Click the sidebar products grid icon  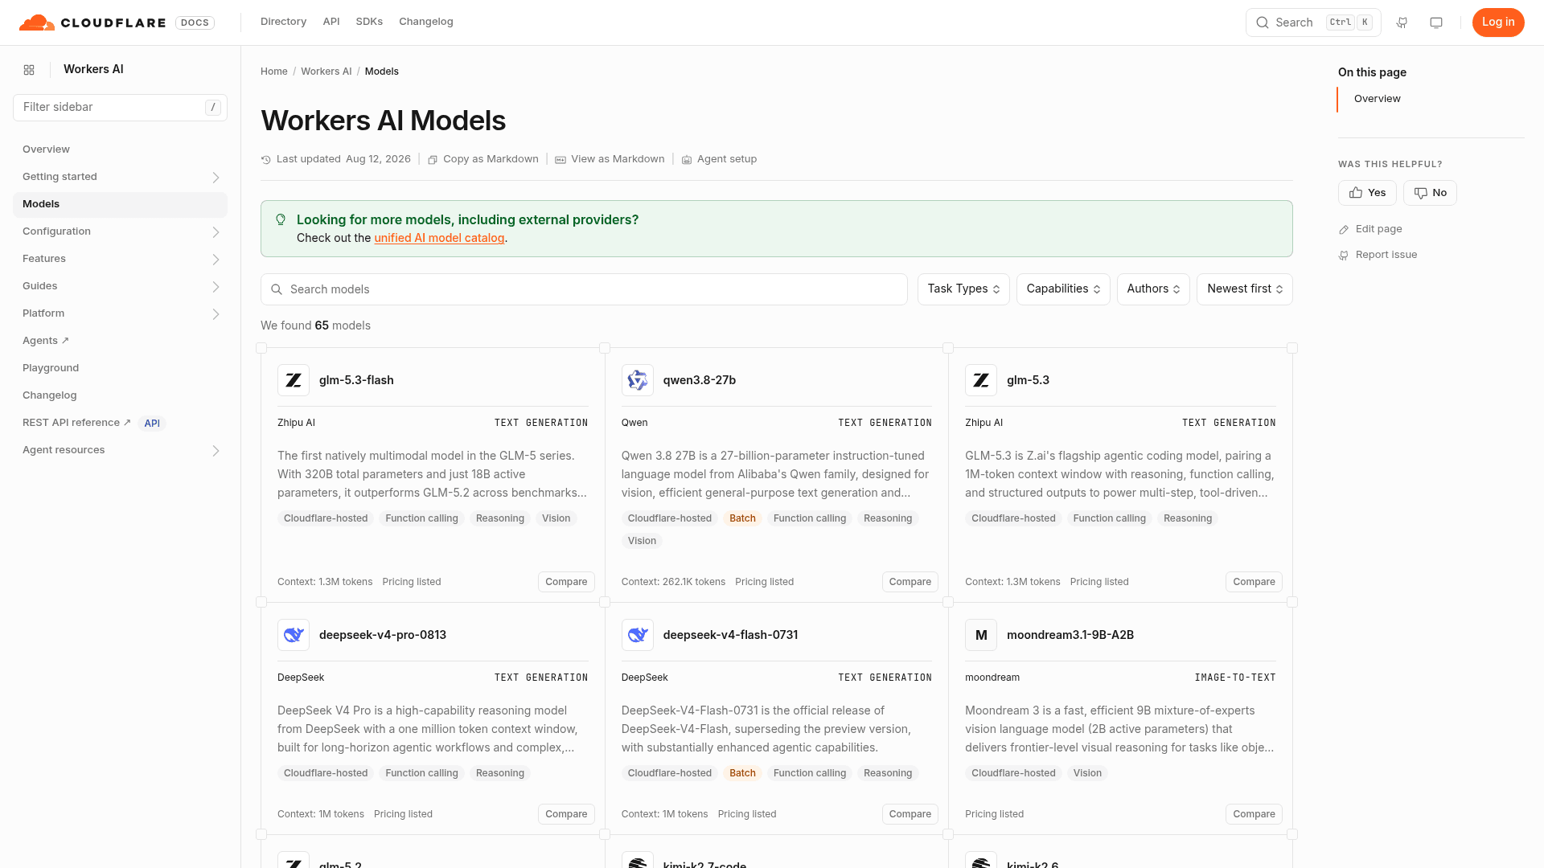click(29, 70)
